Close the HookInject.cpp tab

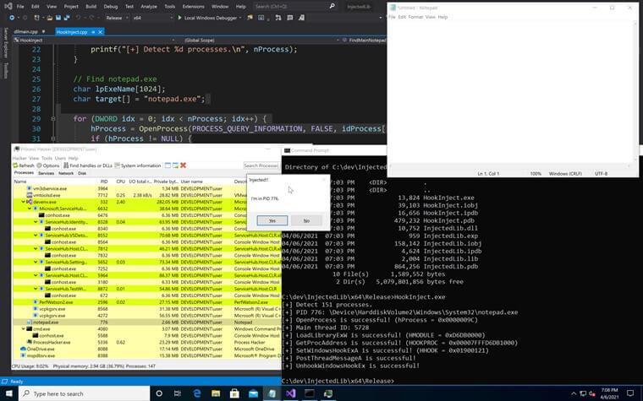[x=100, y=31]
